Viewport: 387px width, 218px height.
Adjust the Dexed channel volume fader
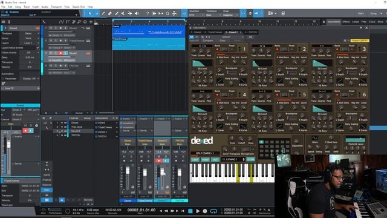[128, 171]
